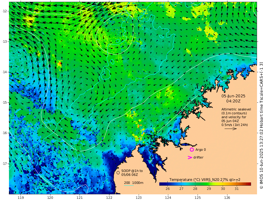Click the time label 04:20Z
This screenshot has height=203, width=263.
point(233,101)
